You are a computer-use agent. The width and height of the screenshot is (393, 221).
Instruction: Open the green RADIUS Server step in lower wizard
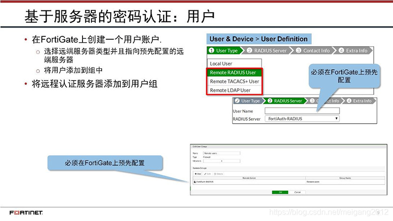pyautogui.click(x=286, y=101)
